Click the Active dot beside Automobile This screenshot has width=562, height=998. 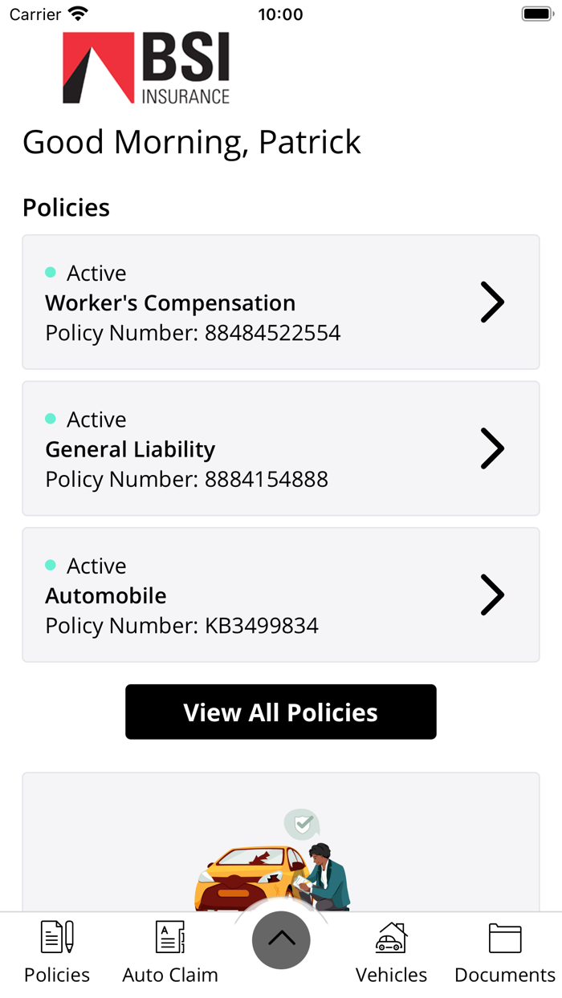click(x=51, y=566)
